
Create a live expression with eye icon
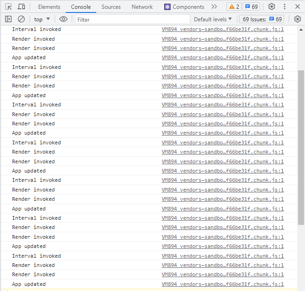(63, 19)
